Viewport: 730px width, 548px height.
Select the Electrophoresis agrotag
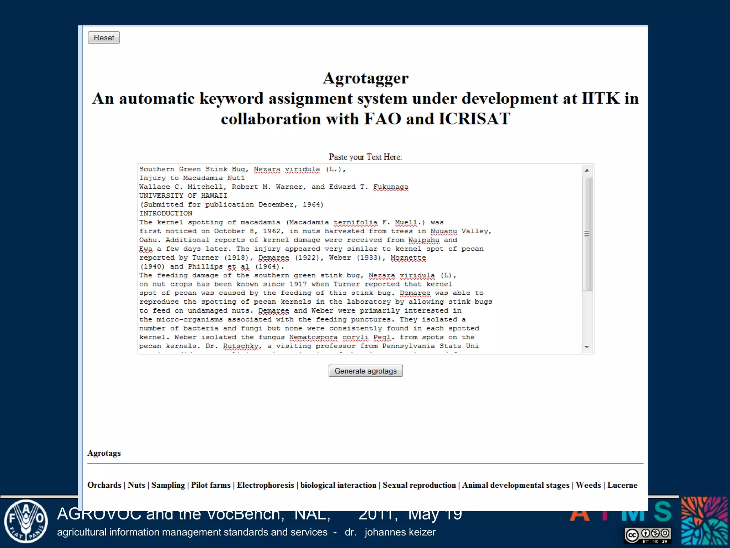coord(265,485)
